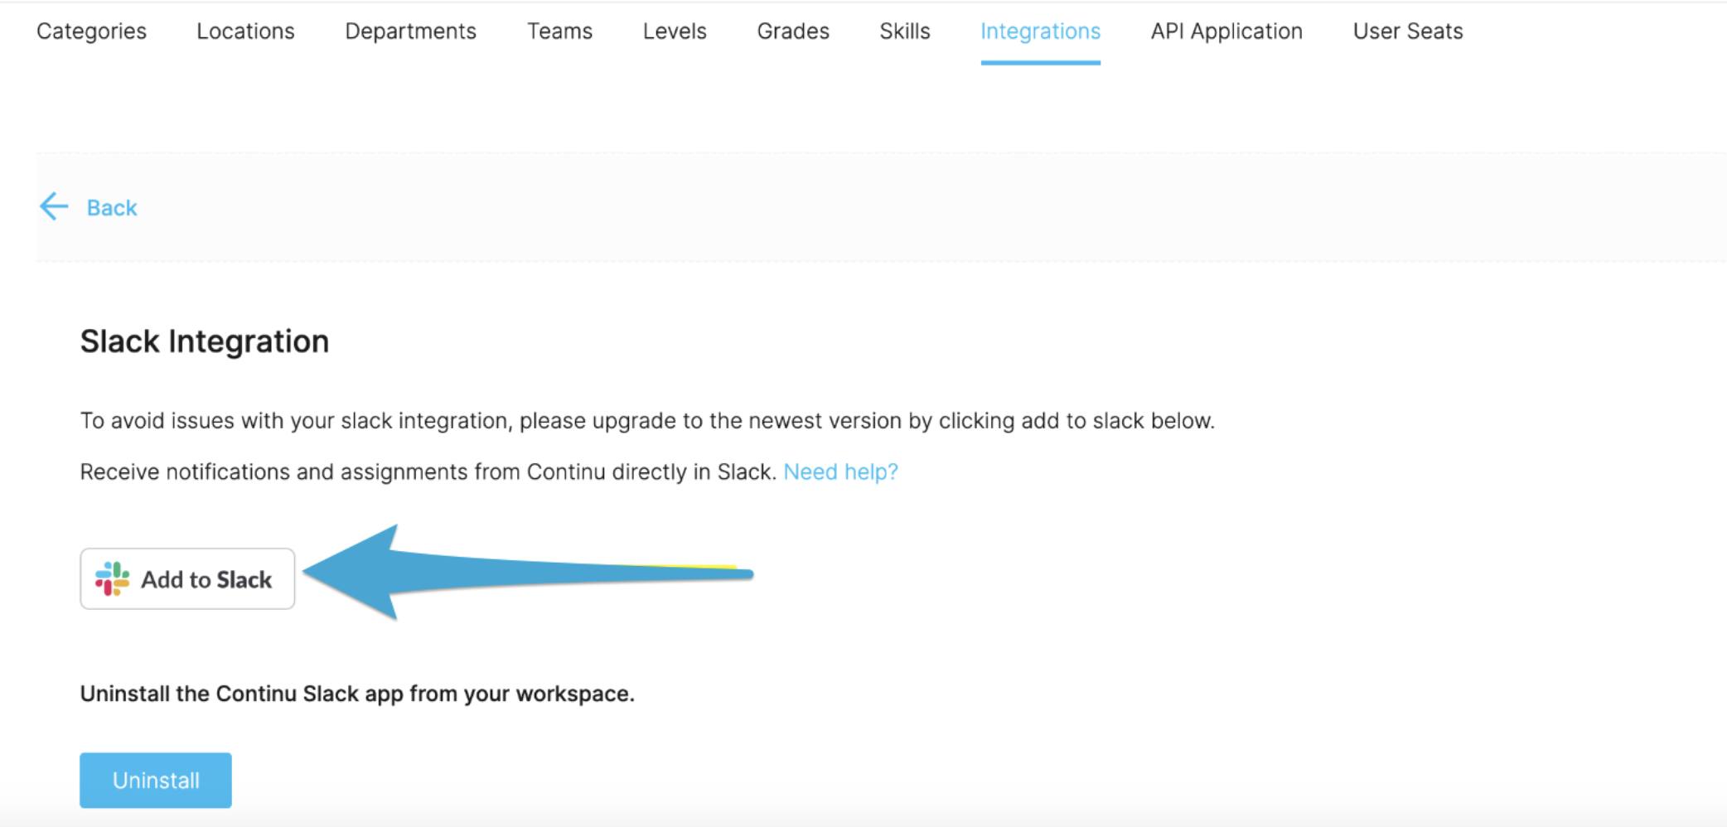
Task: Open the Departments tab
Action: pyautogui.click(x=410, y=31)
